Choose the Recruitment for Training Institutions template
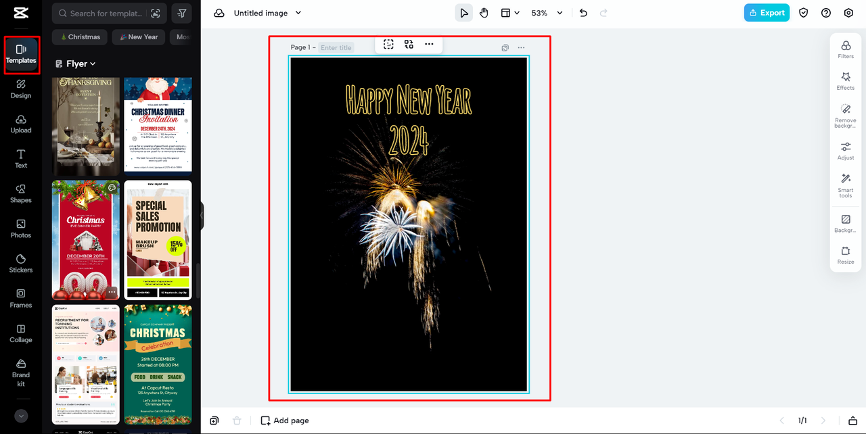The height and width of the screenshot is (434, 866). pyautogui.click(x=85, y=364)
